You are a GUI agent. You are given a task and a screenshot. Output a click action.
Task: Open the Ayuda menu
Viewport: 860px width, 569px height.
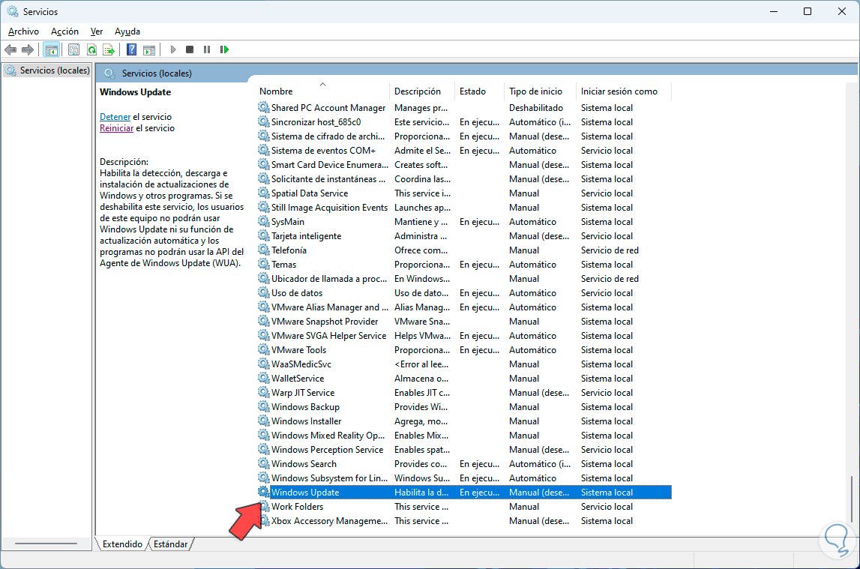[x=127, y=31]
